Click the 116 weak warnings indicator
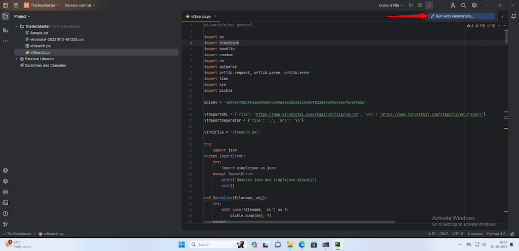 click(480, 25)
